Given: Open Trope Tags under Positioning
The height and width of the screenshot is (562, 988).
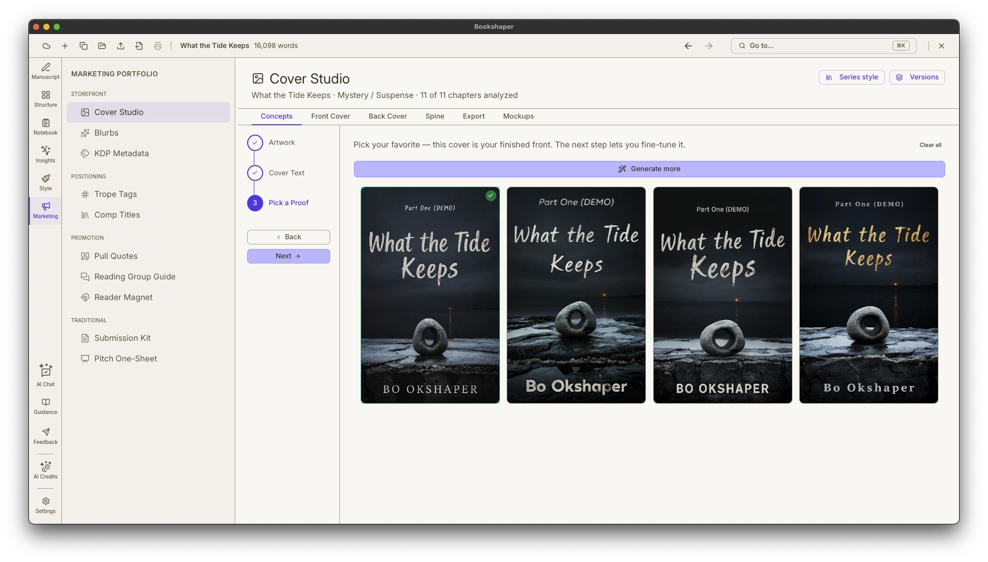Looking at the screenshot, I should [148, 194].
